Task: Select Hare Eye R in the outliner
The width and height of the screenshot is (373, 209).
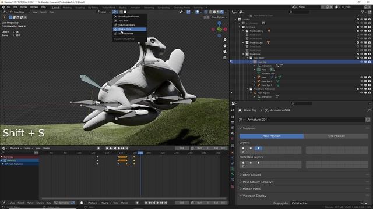Action: click(266, 85)
